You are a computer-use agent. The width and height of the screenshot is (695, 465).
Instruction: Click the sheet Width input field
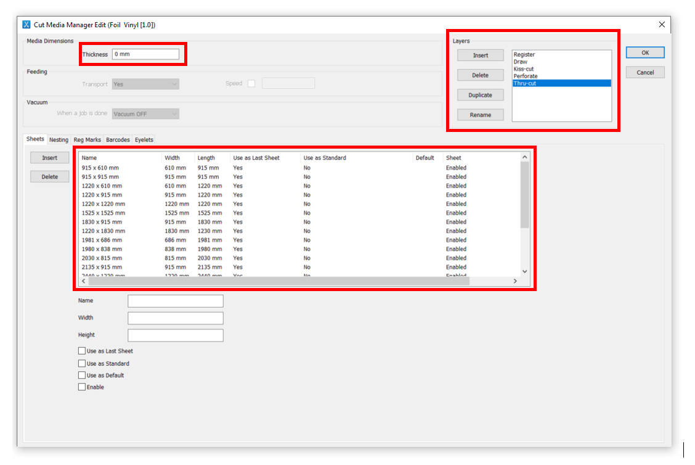tap(176, 318)
